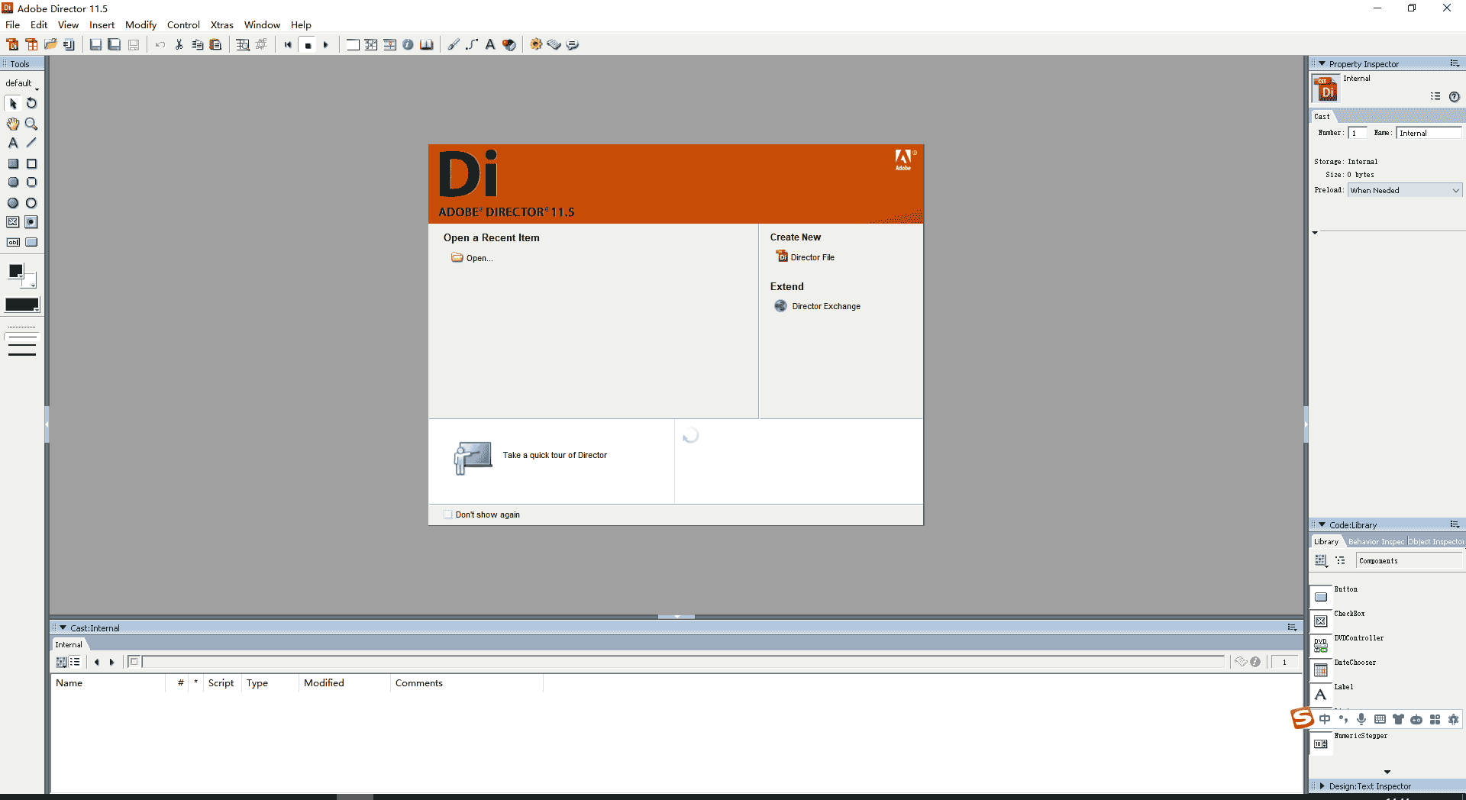Select the Text tool in Tools panel
The image size is (1466, 800).
pos(13,143)
